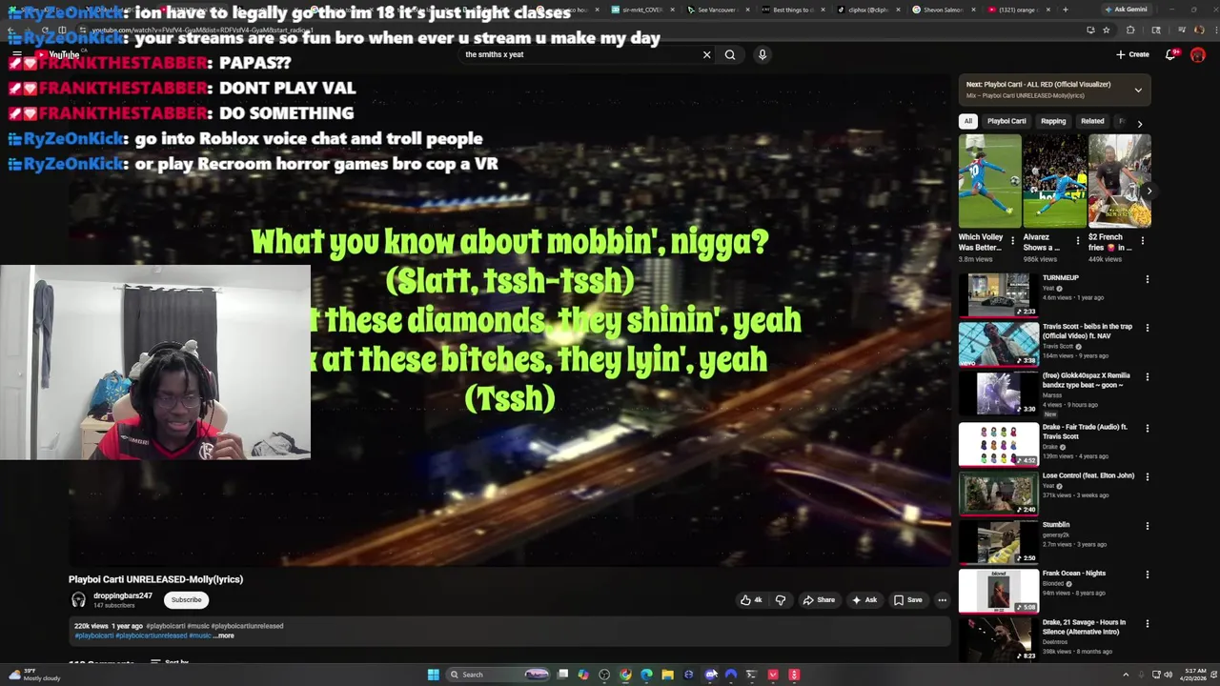Open options menu for TURNMEUP video
Screen dimensions: 1220x686
pyautogui.click(x=1148, y=279)
